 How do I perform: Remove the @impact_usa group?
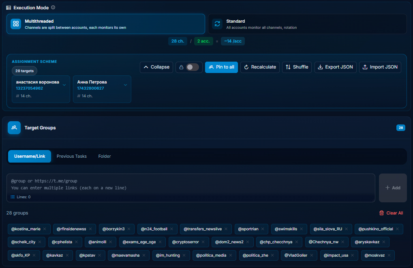coord(353,255)
